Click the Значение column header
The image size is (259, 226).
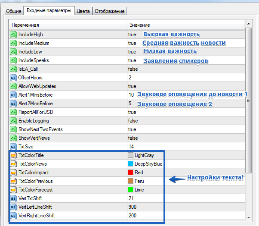pyautogui.click(x=140, y=25)
